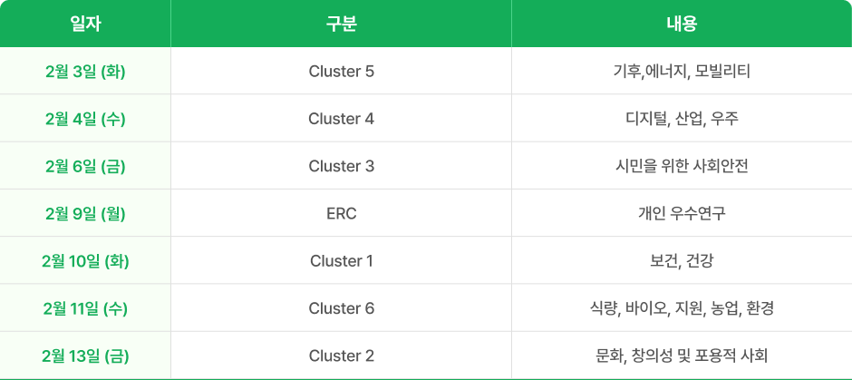Click the 기후,에너지, 모빌리티 cell
The image size is (852, 380).
point(682,71)
